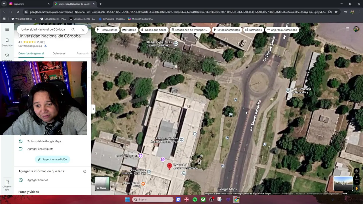Open the Windows Start menu

[127, 199]
